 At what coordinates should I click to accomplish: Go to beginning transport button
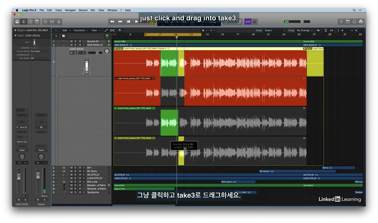tap(128, 22)
